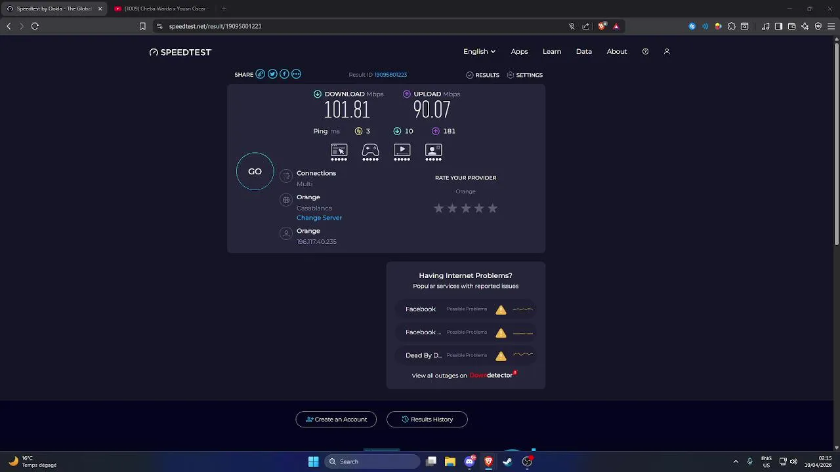Click the browser address bar
This screenshot has height=472, width=840.
point(361,26)
